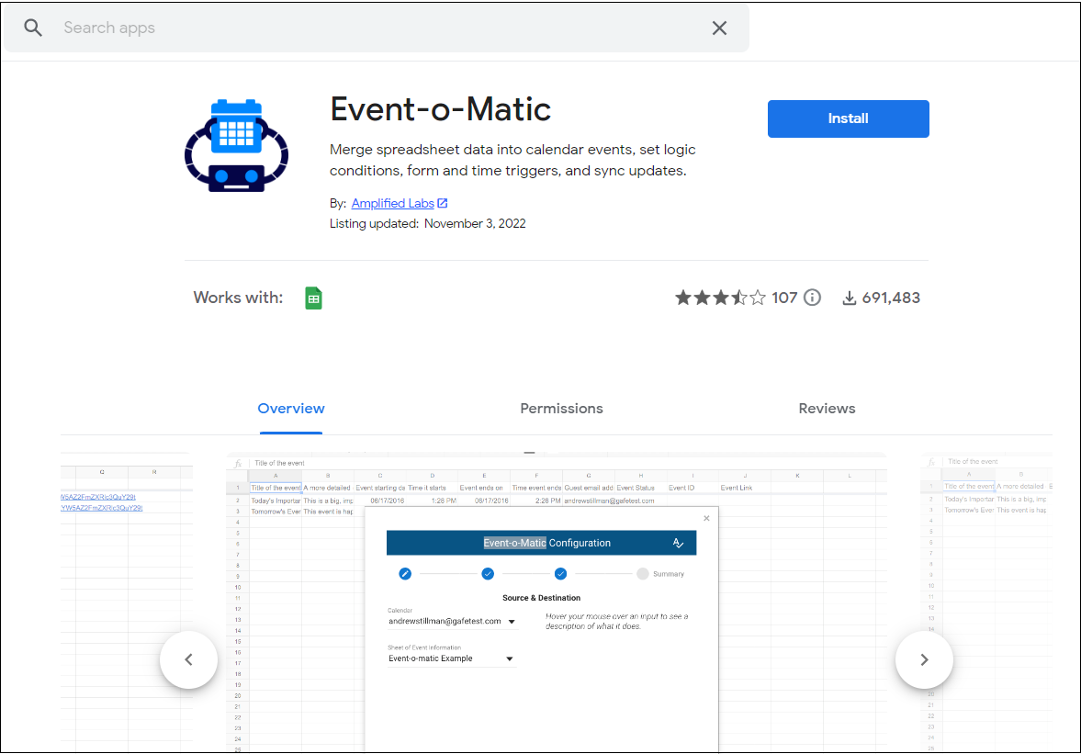Click the search magnifier icon
The width and height of the screenshot is (1081, 754).
coord(33,28)
